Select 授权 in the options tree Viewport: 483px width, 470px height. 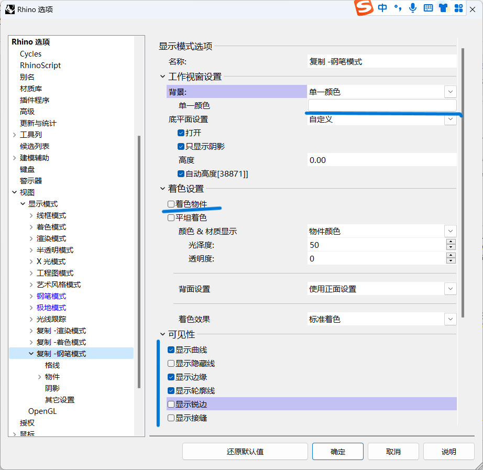pos(27,423)
